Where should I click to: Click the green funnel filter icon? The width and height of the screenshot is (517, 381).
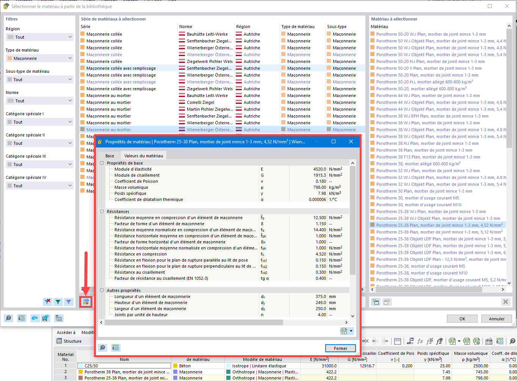[x=58, y=302]
